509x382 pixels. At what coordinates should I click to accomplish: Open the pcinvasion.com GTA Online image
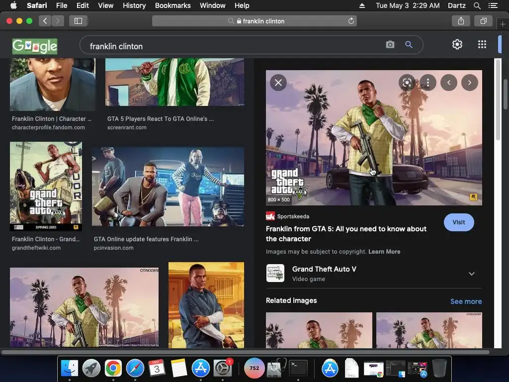(x=168, y=187)
